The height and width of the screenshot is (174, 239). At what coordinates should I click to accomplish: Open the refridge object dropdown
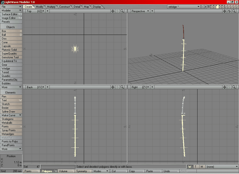click(x=184, y=7)
